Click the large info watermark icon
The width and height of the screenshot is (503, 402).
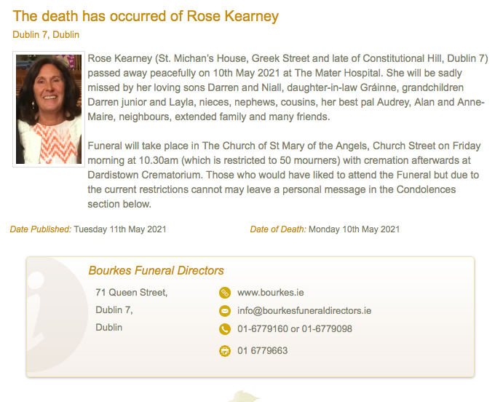[57, 315]
